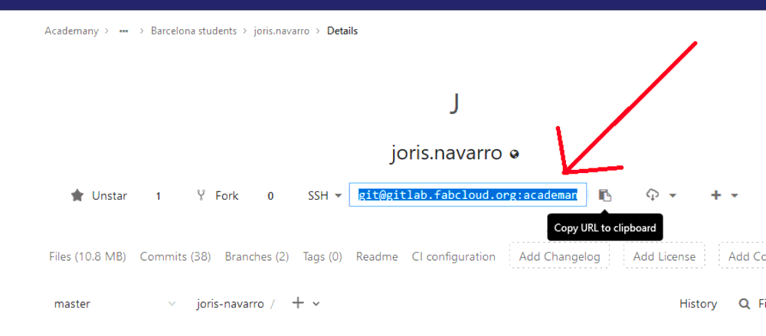Screen dimensions: 766x336
Task: Click the plus icon after joris-navarro path
Action: pos(298,303)
